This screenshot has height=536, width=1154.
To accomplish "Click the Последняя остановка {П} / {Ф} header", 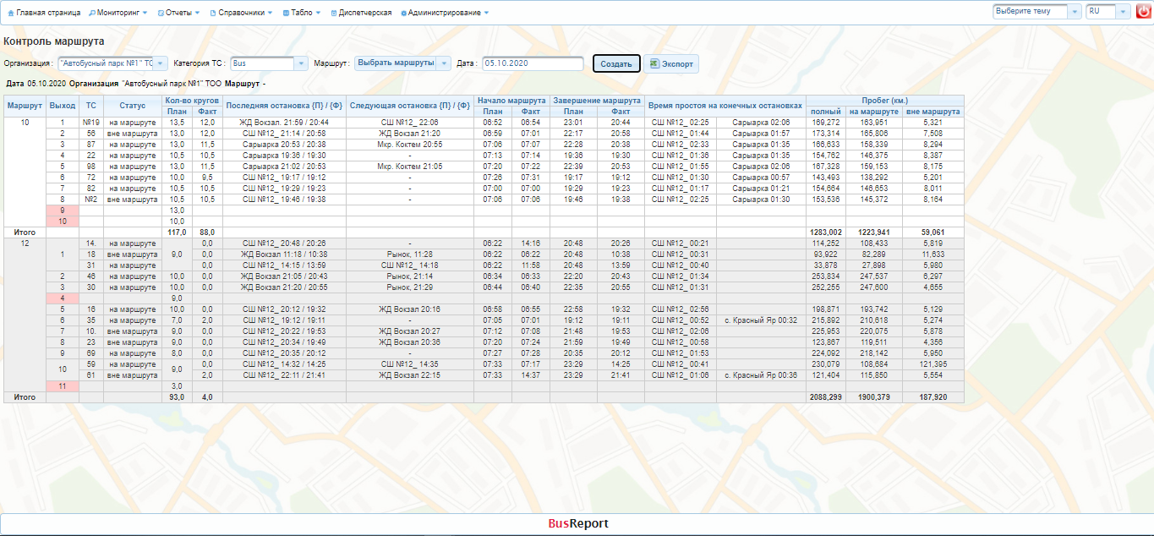I will [x=285, y=106].
